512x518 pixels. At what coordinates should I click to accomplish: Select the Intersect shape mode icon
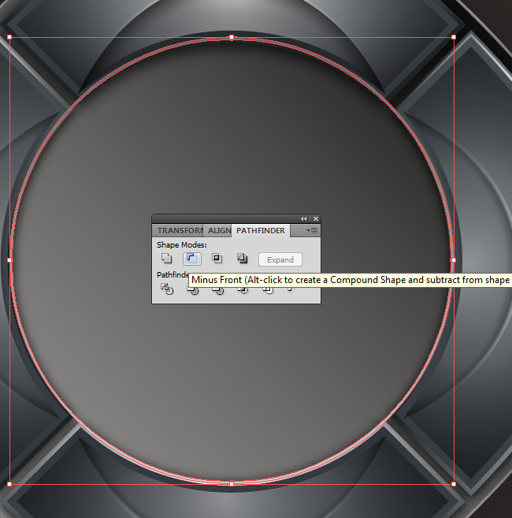(x=217, y=259)
